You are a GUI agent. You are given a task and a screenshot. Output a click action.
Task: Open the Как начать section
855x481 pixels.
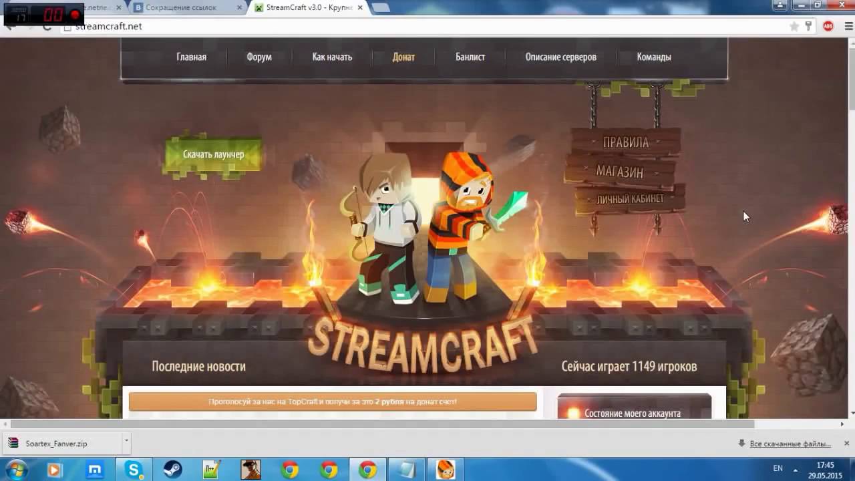tap(332, 57)
